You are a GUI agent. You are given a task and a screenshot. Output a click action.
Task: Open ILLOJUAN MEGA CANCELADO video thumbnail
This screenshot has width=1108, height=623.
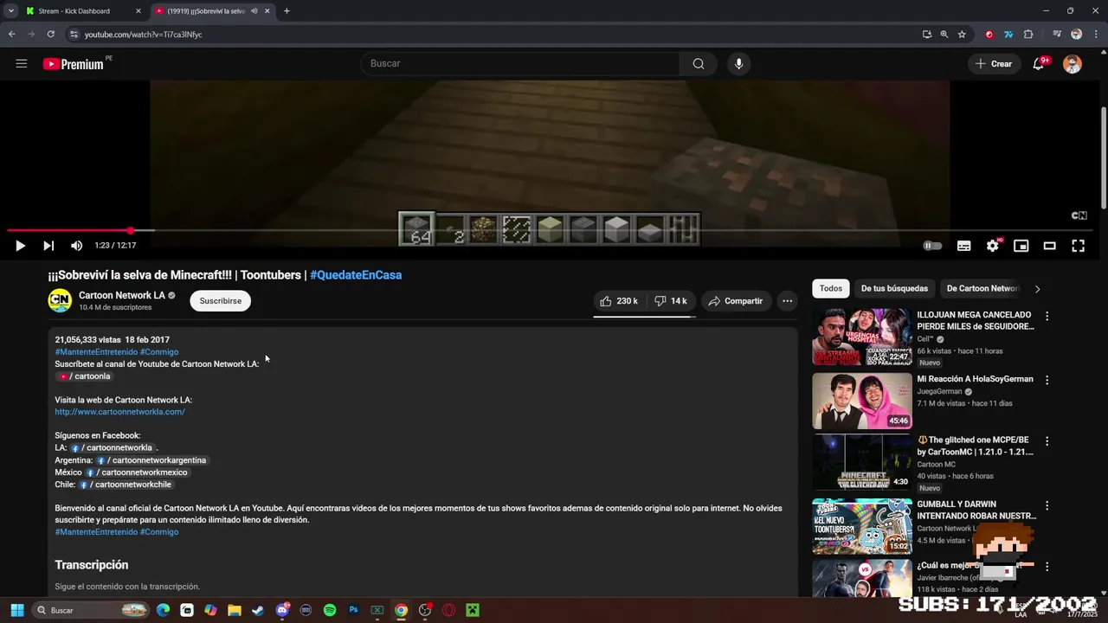(862, 337)
